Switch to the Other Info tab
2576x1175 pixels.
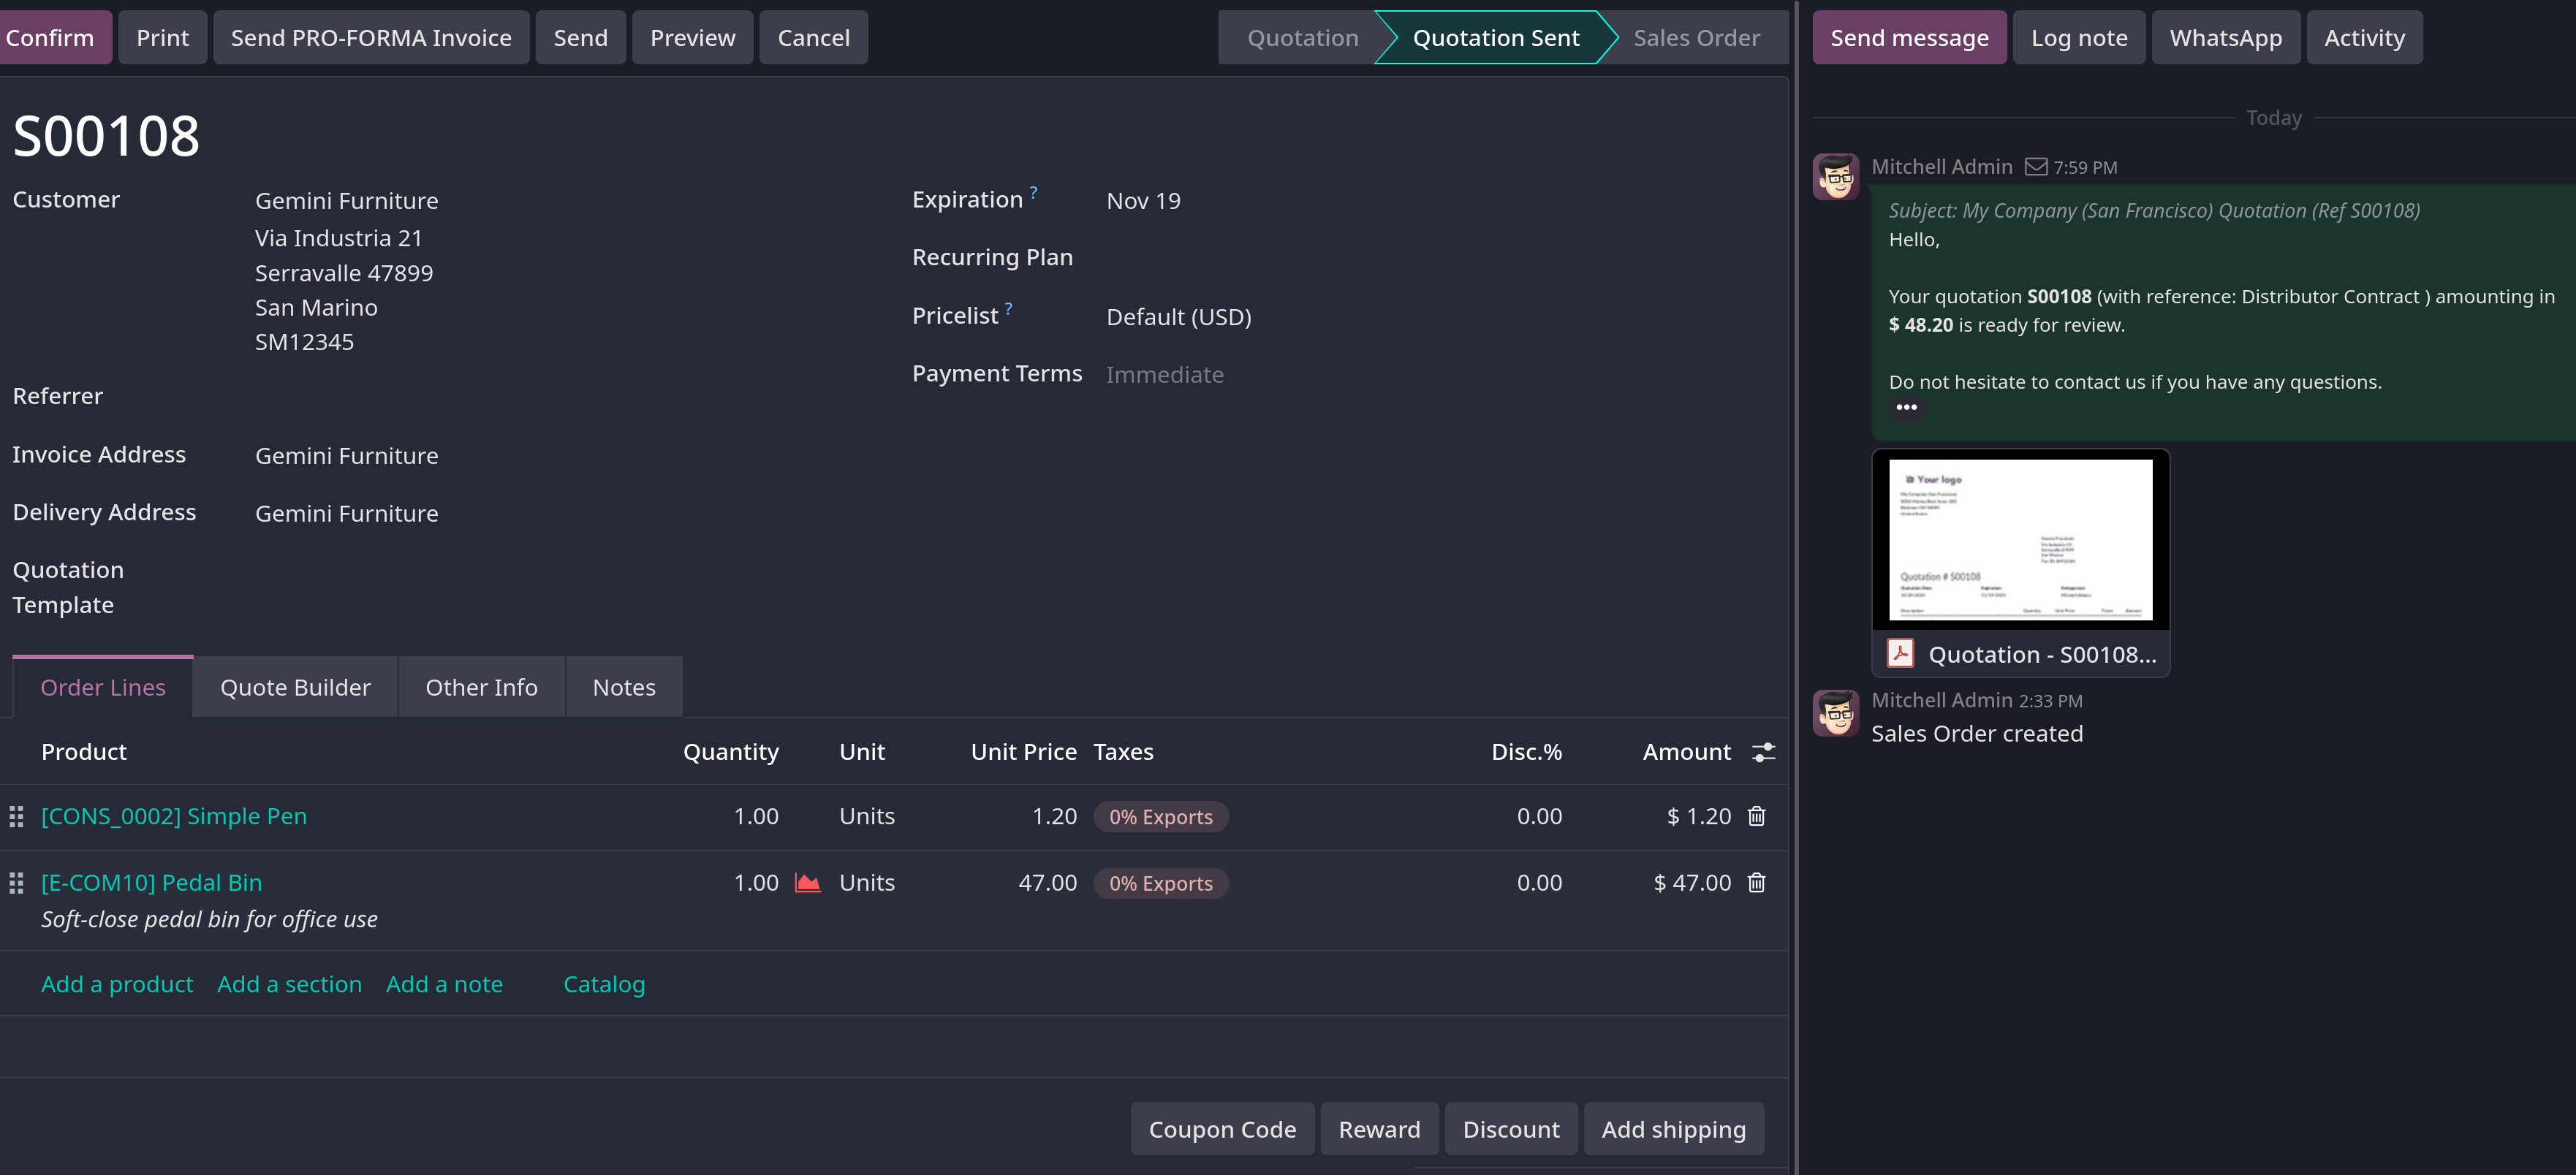tap(481, 687)
